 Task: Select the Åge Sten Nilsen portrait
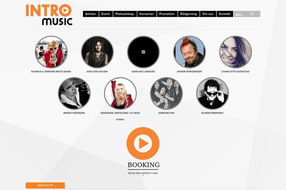[97, 52]
